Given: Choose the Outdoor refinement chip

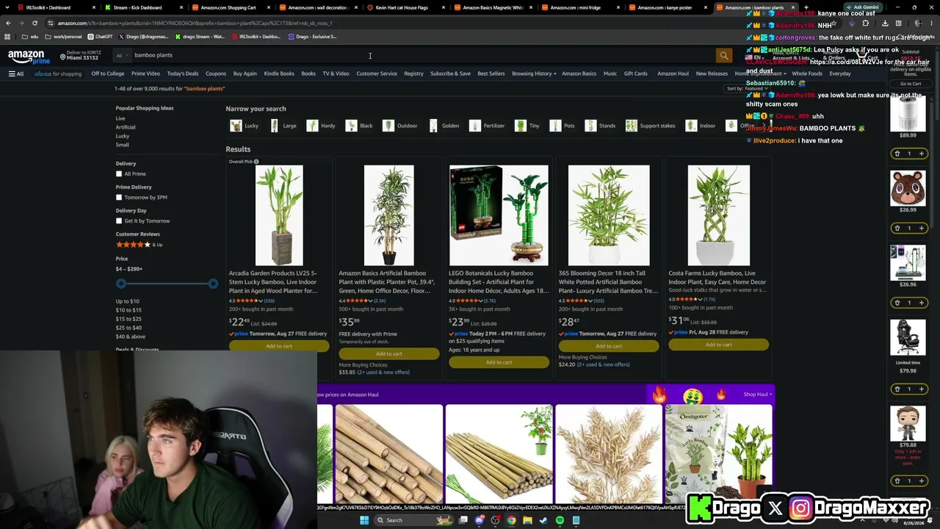Looking at the screenshot, I should 400,126.
